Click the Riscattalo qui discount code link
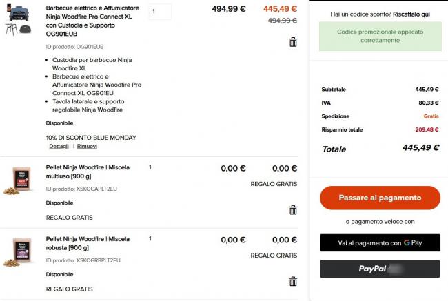The height and width of the screenshot is (301, 448). pos(411,14)
